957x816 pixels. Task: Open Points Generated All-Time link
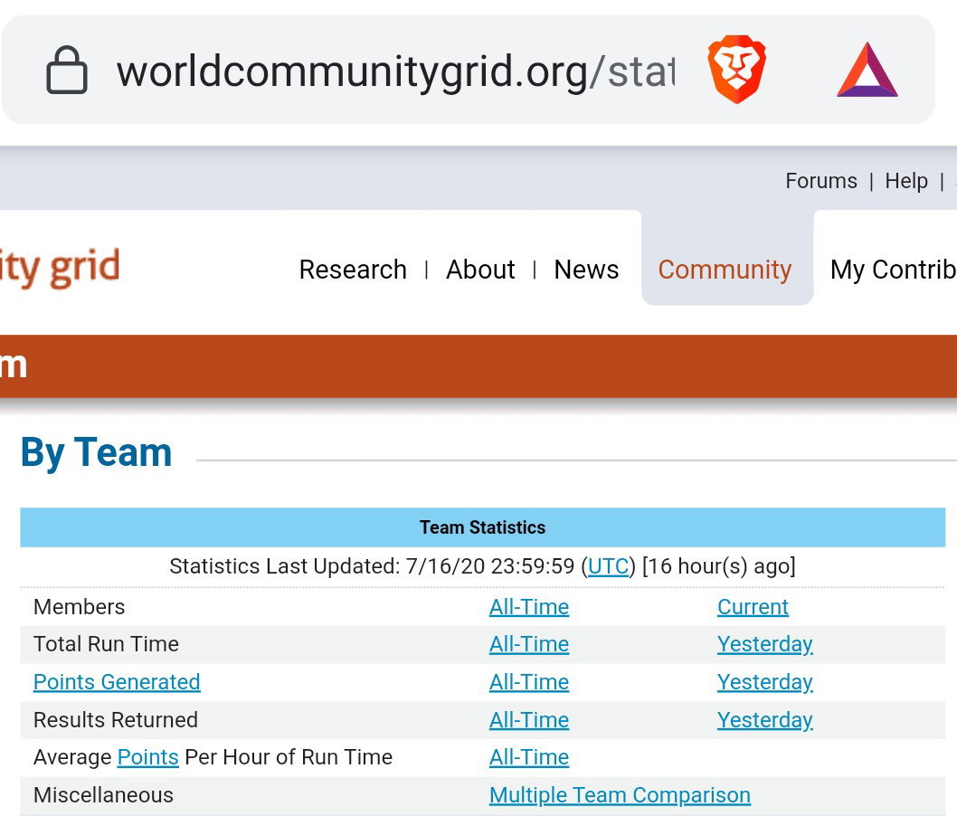coord(529,682)
